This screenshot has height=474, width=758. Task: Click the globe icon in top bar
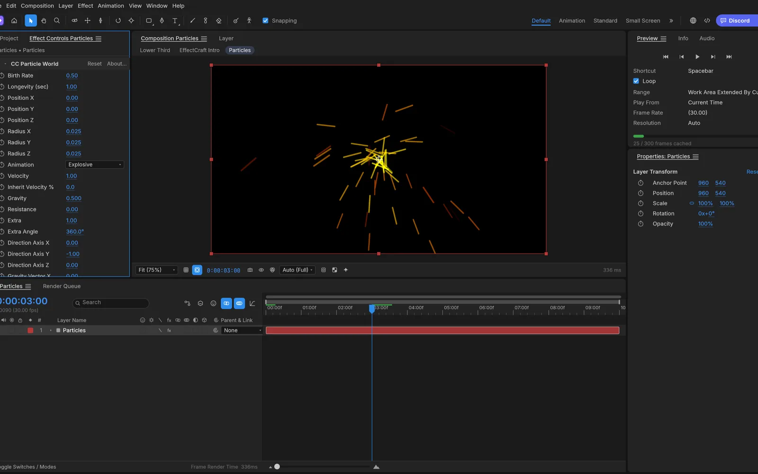(693, 21)
